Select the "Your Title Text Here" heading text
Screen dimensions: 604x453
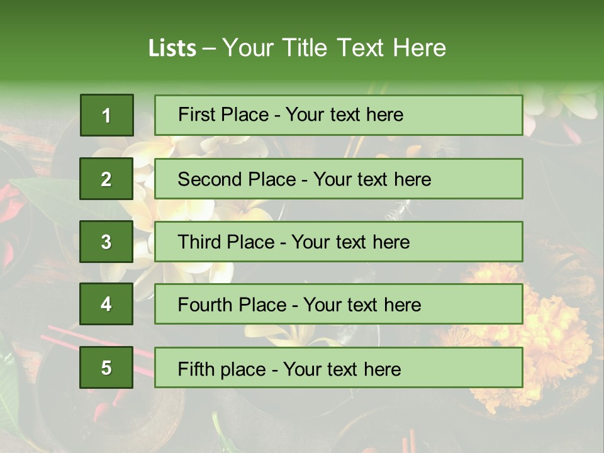[334, 48]
